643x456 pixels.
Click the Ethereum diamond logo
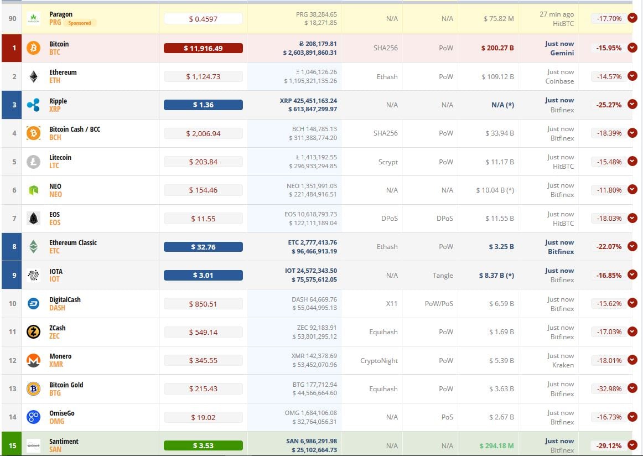[33, 76]
